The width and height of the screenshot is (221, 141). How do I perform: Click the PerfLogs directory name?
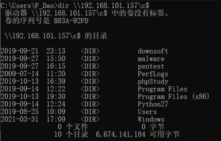point(153,74)
